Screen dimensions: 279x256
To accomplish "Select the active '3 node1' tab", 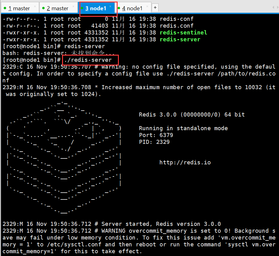I will click(96, 8).
